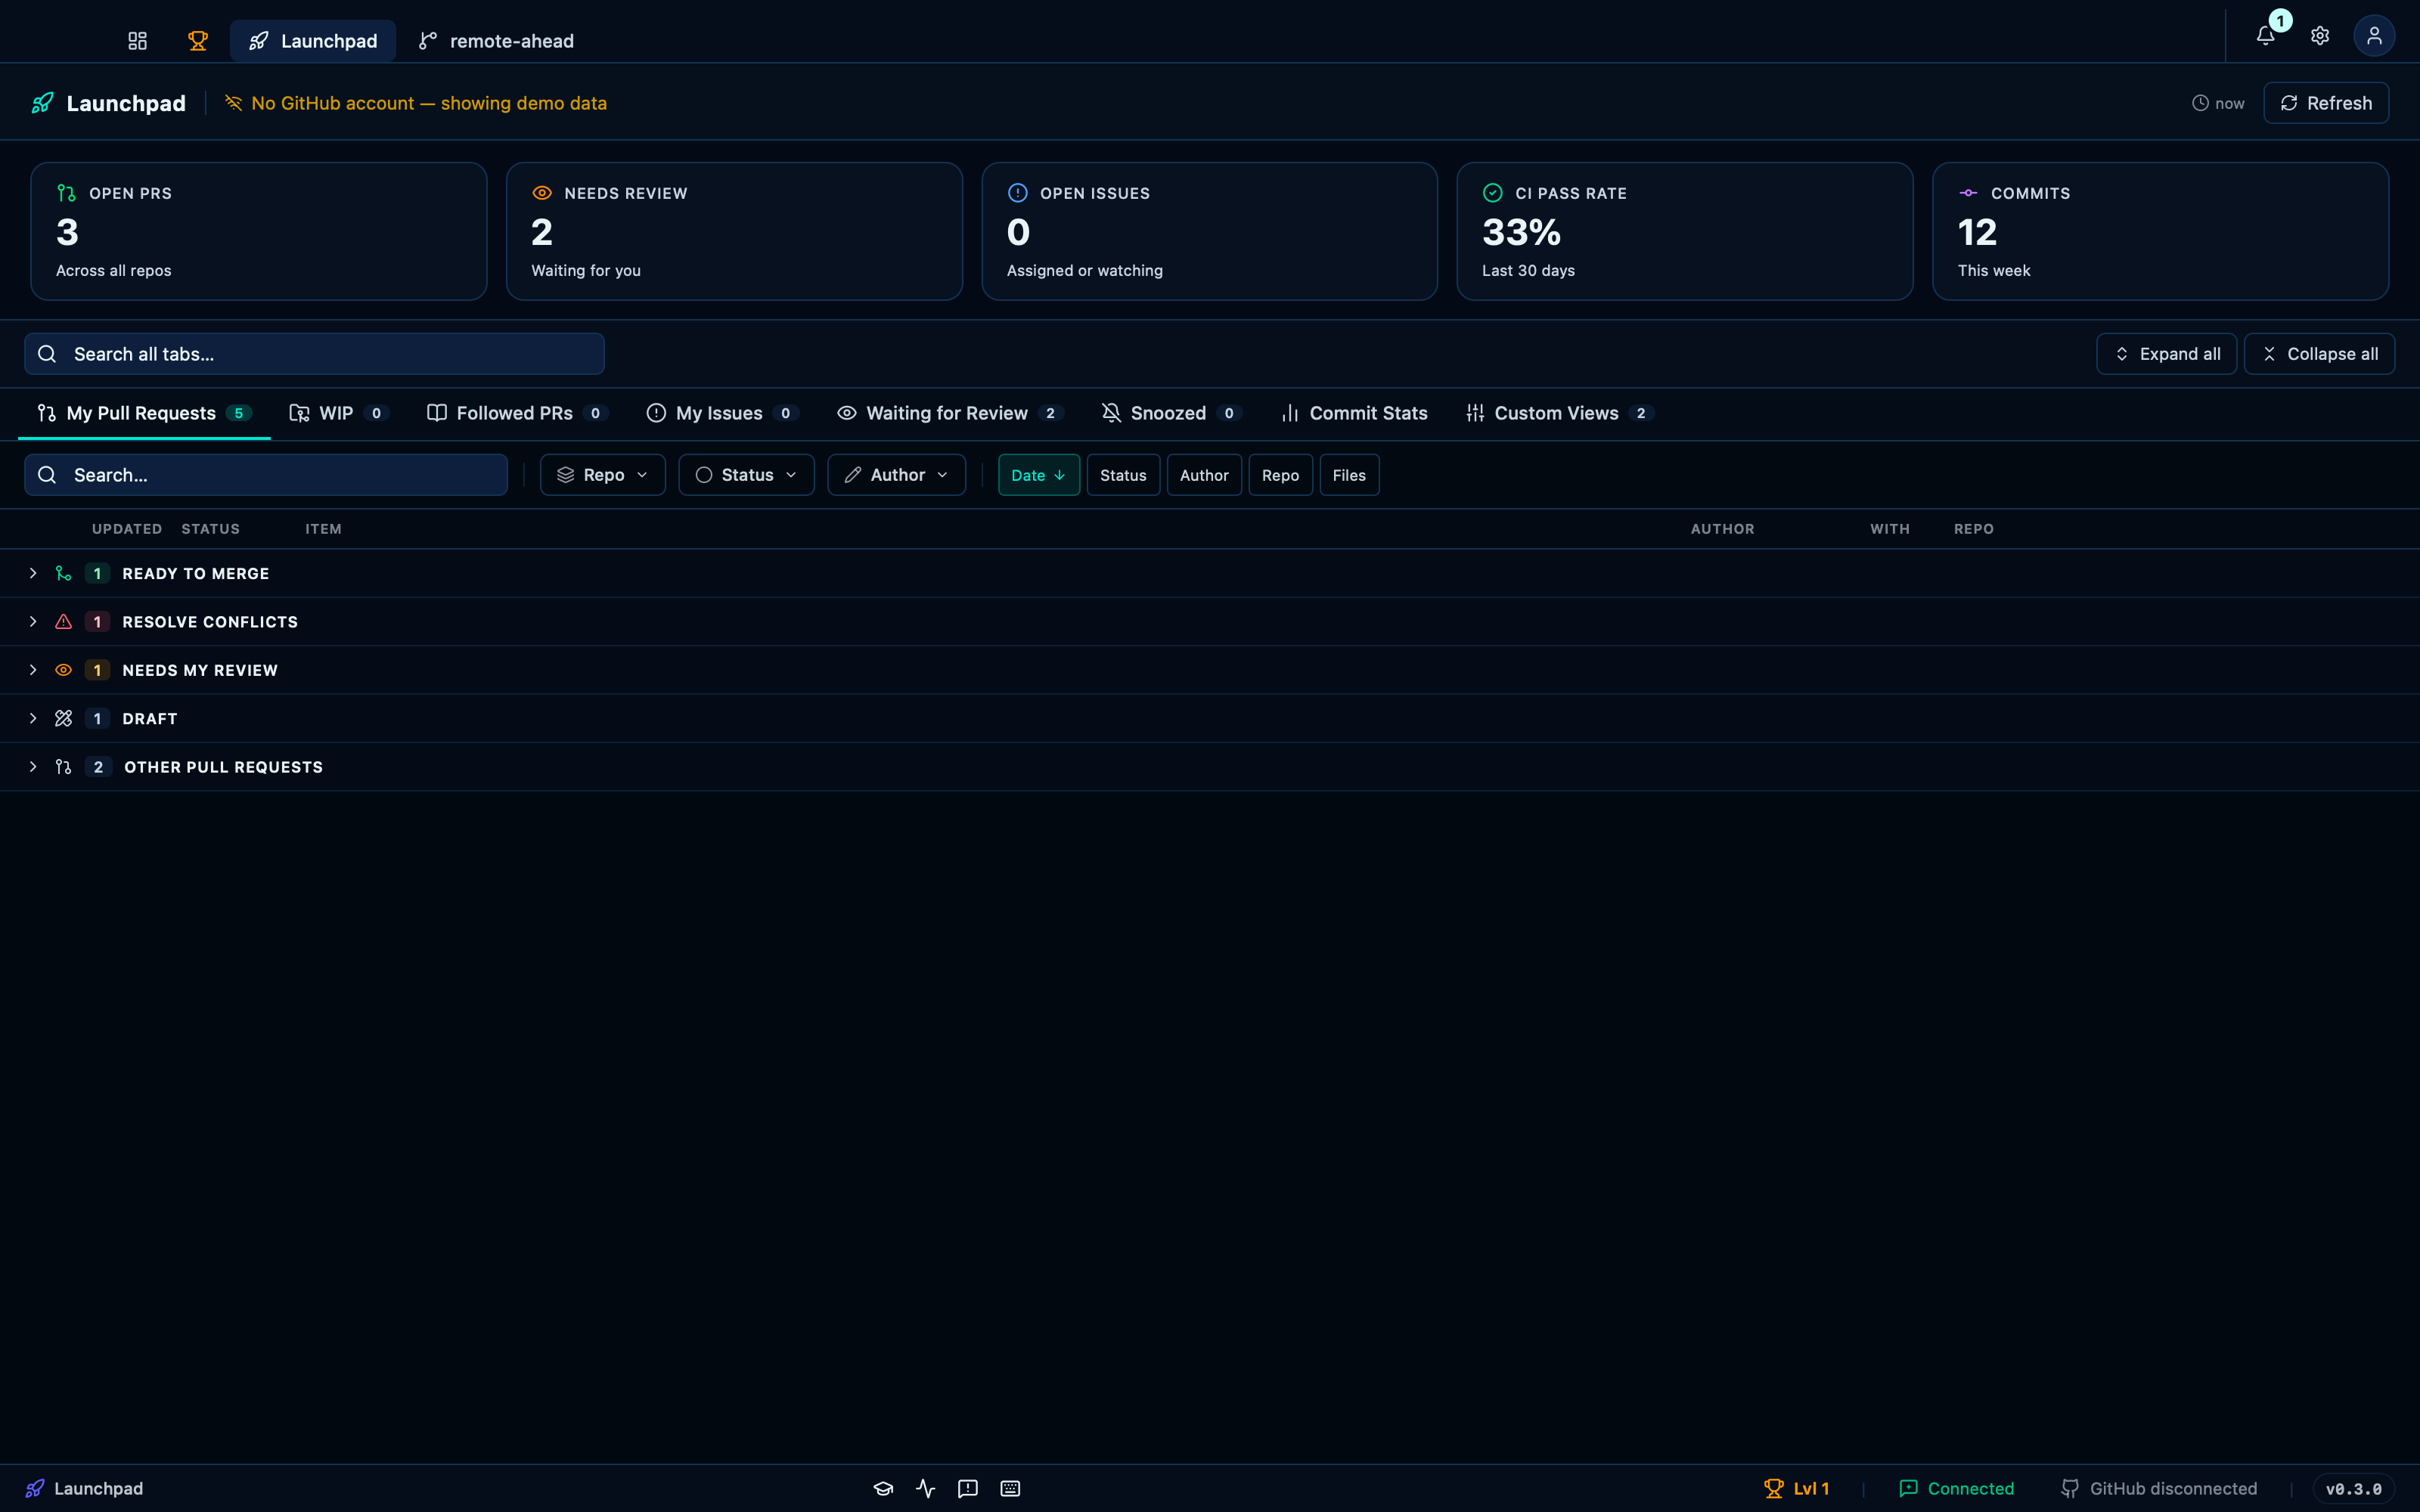Viewport: 2420px width, 1512px height.
Task: Click the GitHub disconnected status indicator
Action: point(2159,1488)
